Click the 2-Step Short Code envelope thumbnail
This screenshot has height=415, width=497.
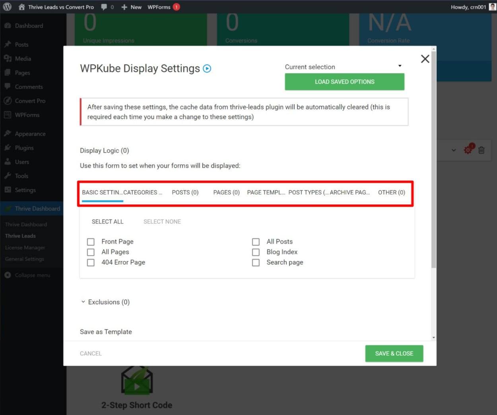[x=137, y=380]
